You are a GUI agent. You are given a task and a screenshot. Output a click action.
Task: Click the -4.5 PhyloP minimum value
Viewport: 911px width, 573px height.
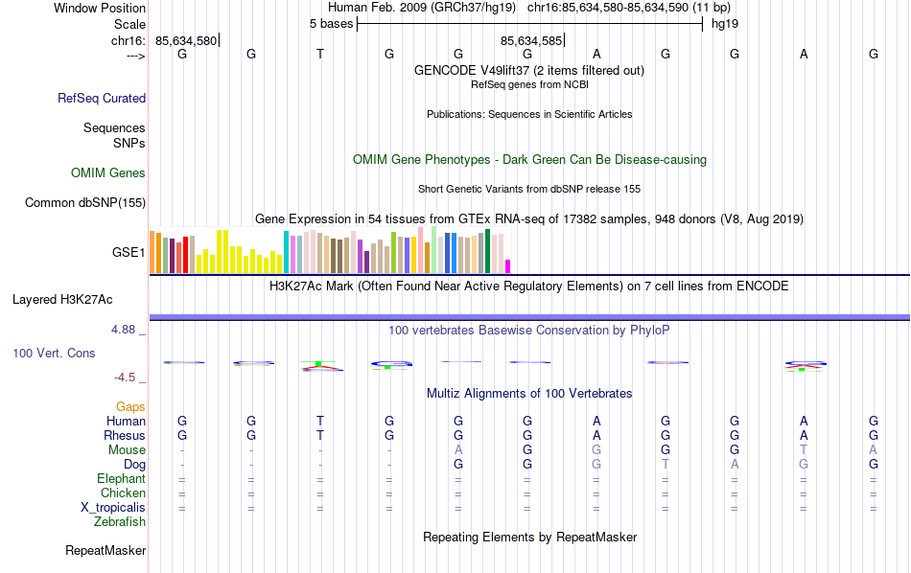point(125,378)
